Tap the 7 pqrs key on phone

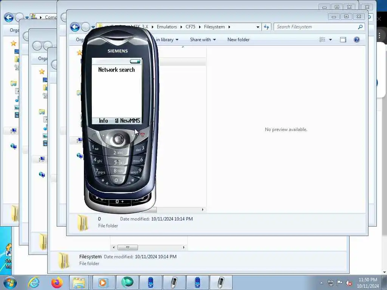click(100, 171)
